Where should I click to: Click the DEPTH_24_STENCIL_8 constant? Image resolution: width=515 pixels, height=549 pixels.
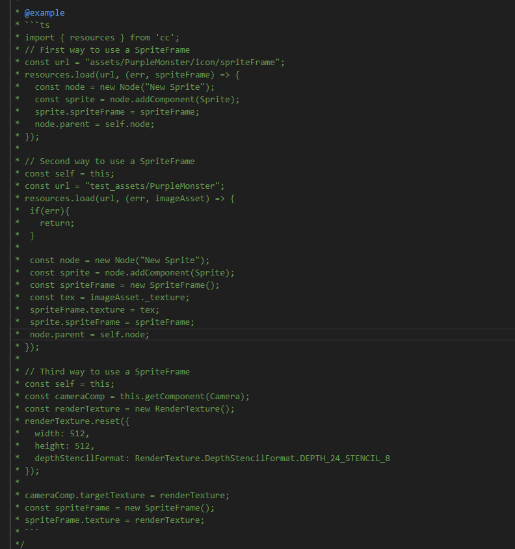[345, 458]
